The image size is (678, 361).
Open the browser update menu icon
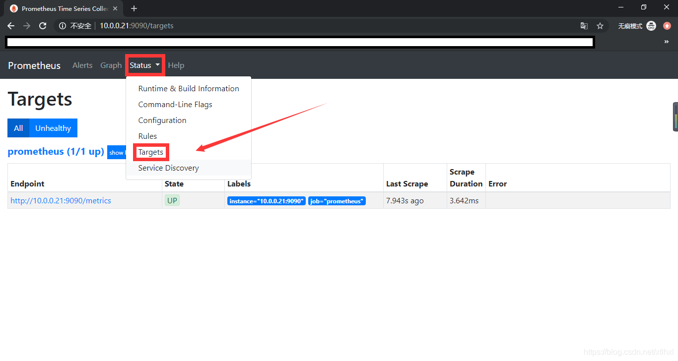667,26
